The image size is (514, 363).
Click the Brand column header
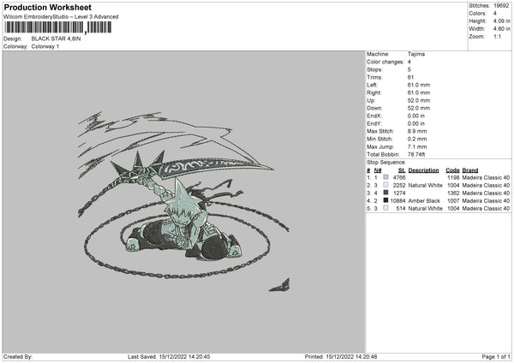[x=470, y=170]
